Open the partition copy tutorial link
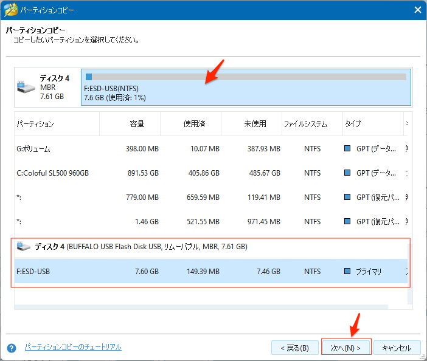 click(73, 347)
